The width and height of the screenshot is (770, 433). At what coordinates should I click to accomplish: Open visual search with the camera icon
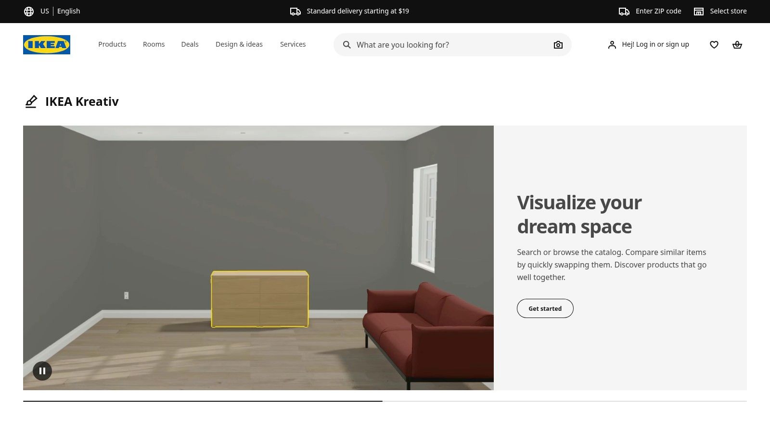coord(558,44)
